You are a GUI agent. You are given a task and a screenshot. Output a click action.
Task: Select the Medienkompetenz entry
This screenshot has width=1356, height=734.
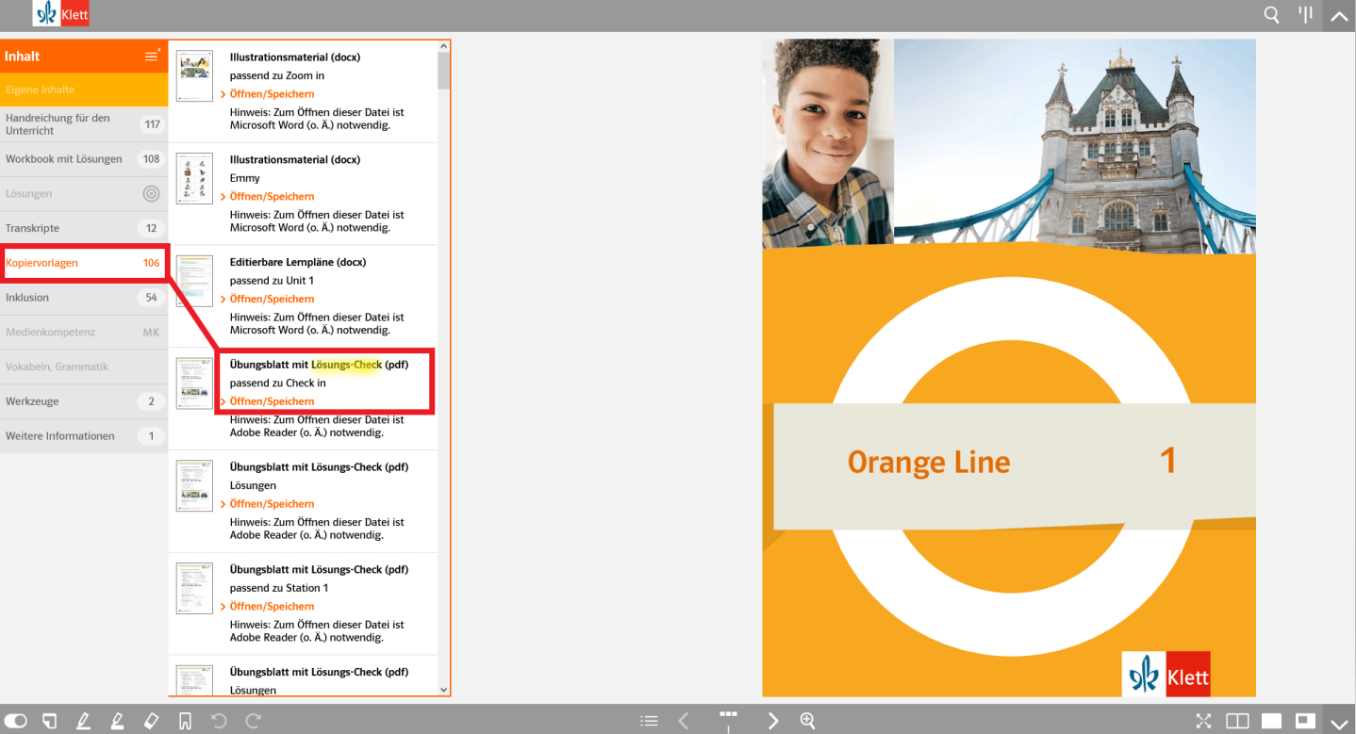click(x=84, y=332)
